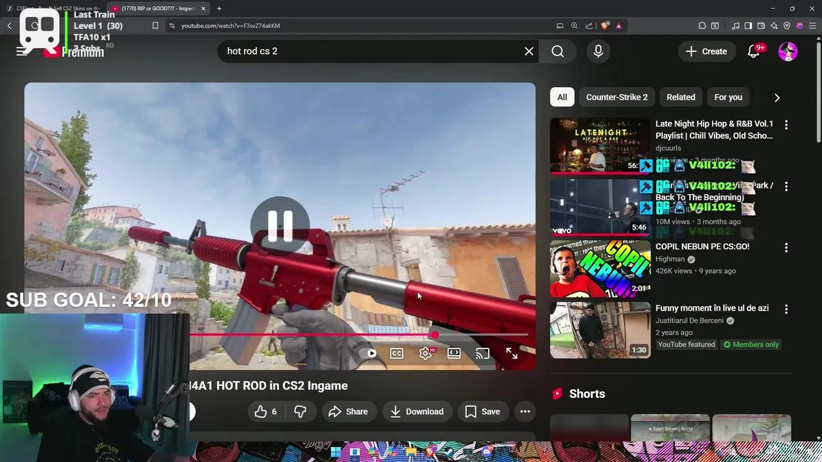This screenshot has width=822, height=462.
Task: Clear the search text with the X
Action: pos(529,51)
